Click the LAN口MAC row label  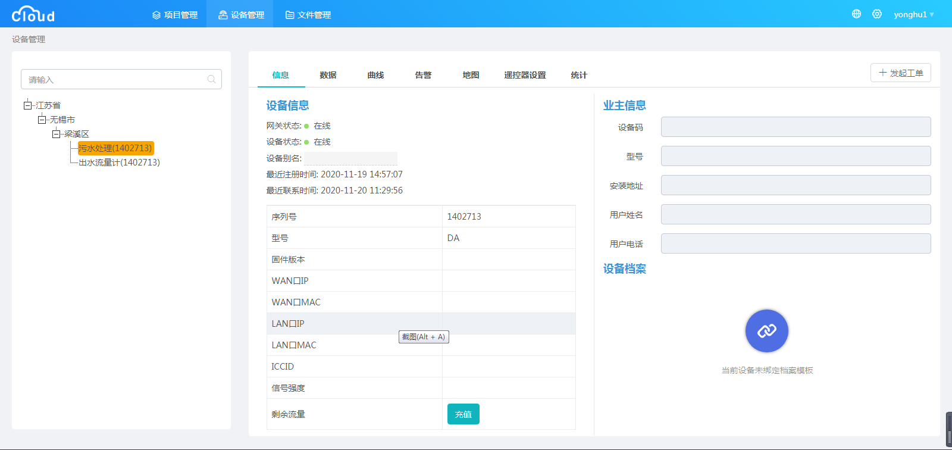click(294, 345)
